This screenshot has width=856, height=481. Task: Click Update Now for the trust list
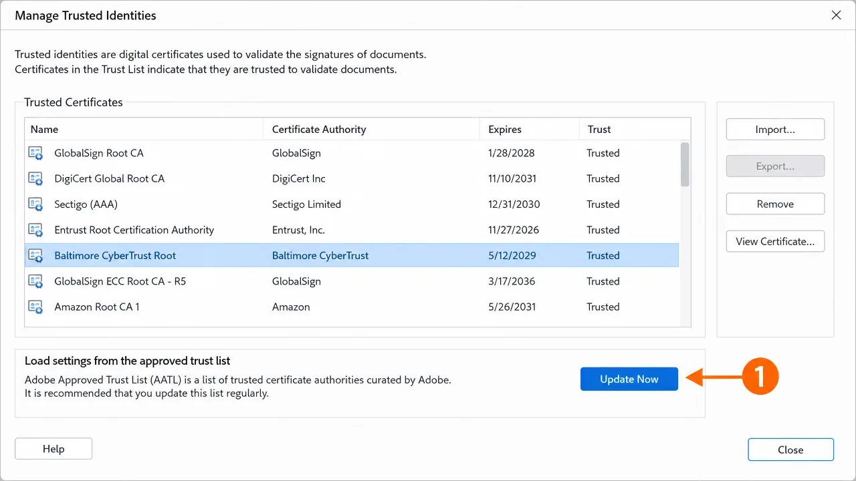629,379
